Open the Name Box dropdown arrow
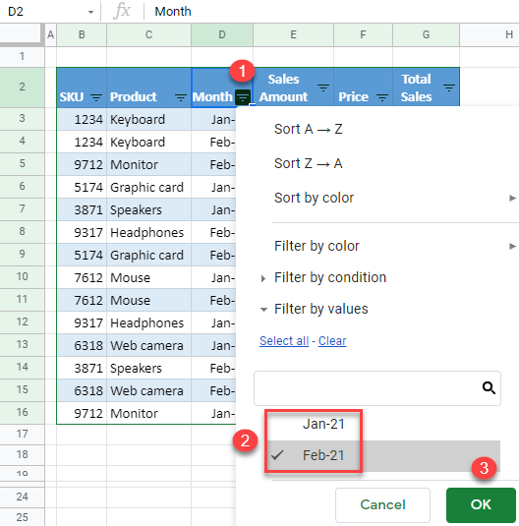The height and width of the screenshot is (526, 519). [x=90, y=12]
